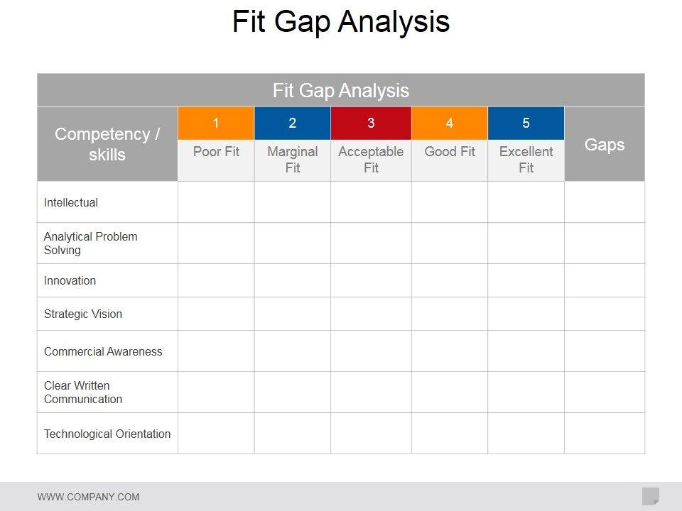Select the slide title Fit Gap Analysis

click(x=341, y=22)
